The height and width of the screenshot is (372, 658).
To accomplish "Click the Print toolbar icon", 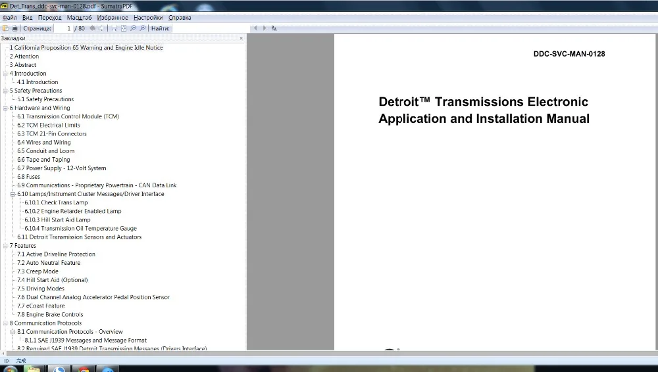I will point(14,28).
